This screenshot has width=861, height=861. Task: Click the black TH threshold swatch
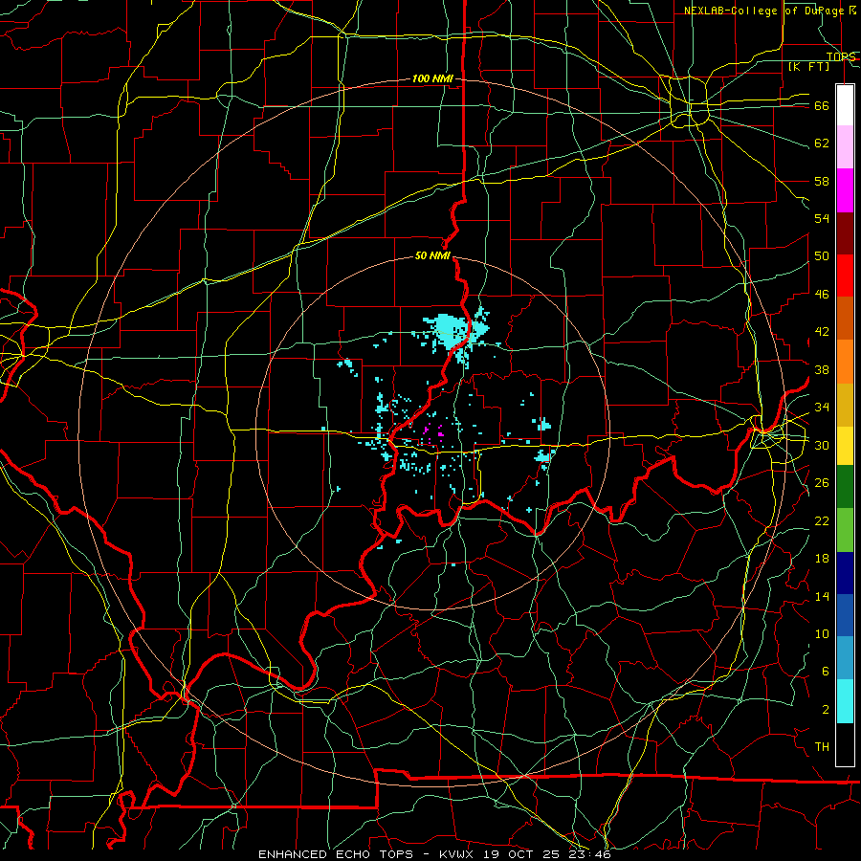click(x=845, y=744)
